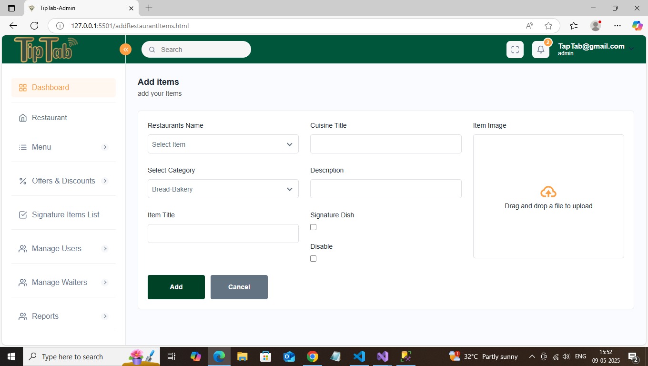Click the Cancel button
The image size is (648, 366).
[239, 287]
